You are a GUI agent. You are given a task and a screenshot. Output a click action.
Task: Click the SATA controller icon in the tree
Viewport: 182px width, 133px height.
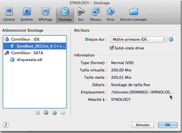7,53
